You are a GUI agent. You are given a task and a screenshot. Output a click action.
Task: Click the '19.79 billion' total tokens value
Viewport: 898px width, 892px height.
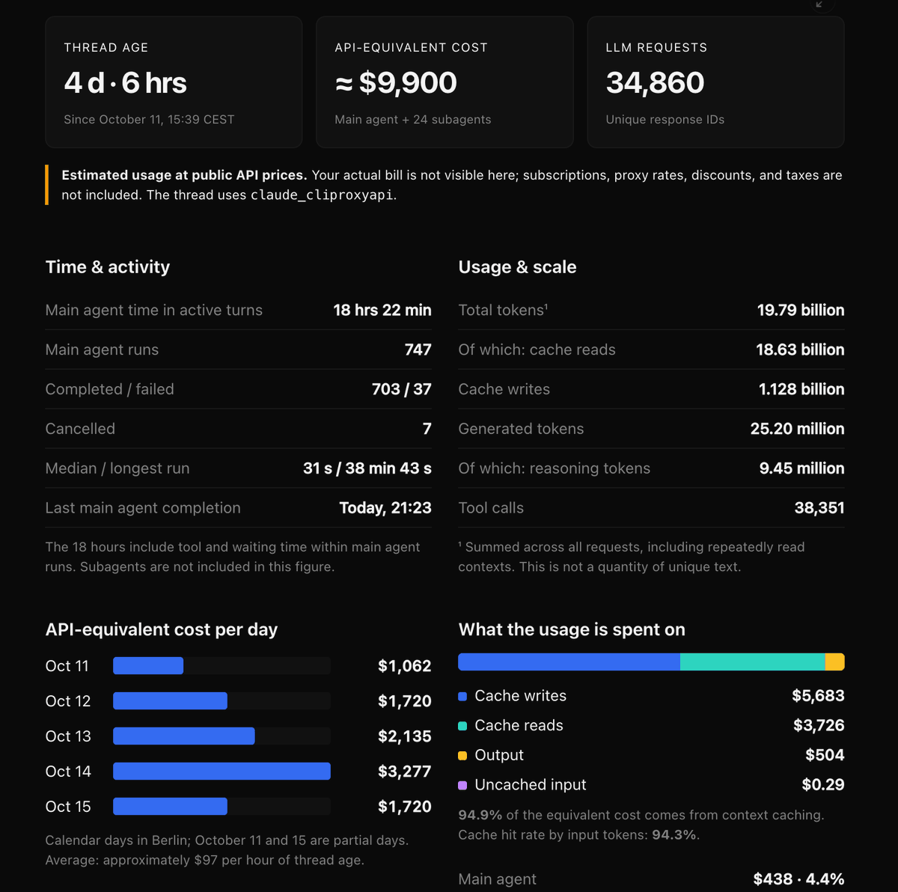tap(801, 311)
